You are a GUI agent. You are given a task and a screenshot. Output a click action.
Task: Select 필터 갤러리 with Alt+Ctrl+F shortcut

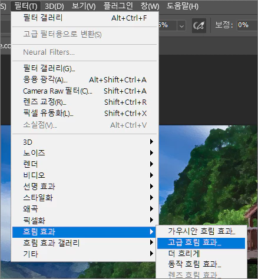85,18
